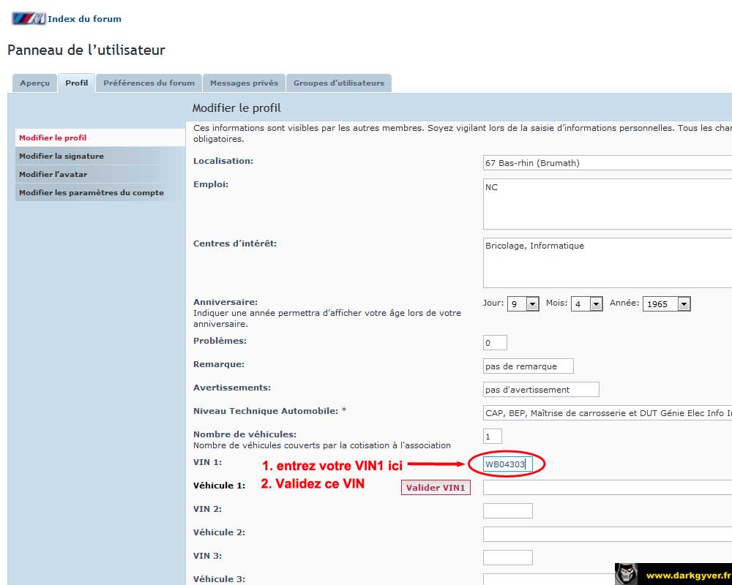Image resolution: width=732 pixels, height=585 pixels.
Task: Click the VIN 1 input field
Action: pos(507,464)
